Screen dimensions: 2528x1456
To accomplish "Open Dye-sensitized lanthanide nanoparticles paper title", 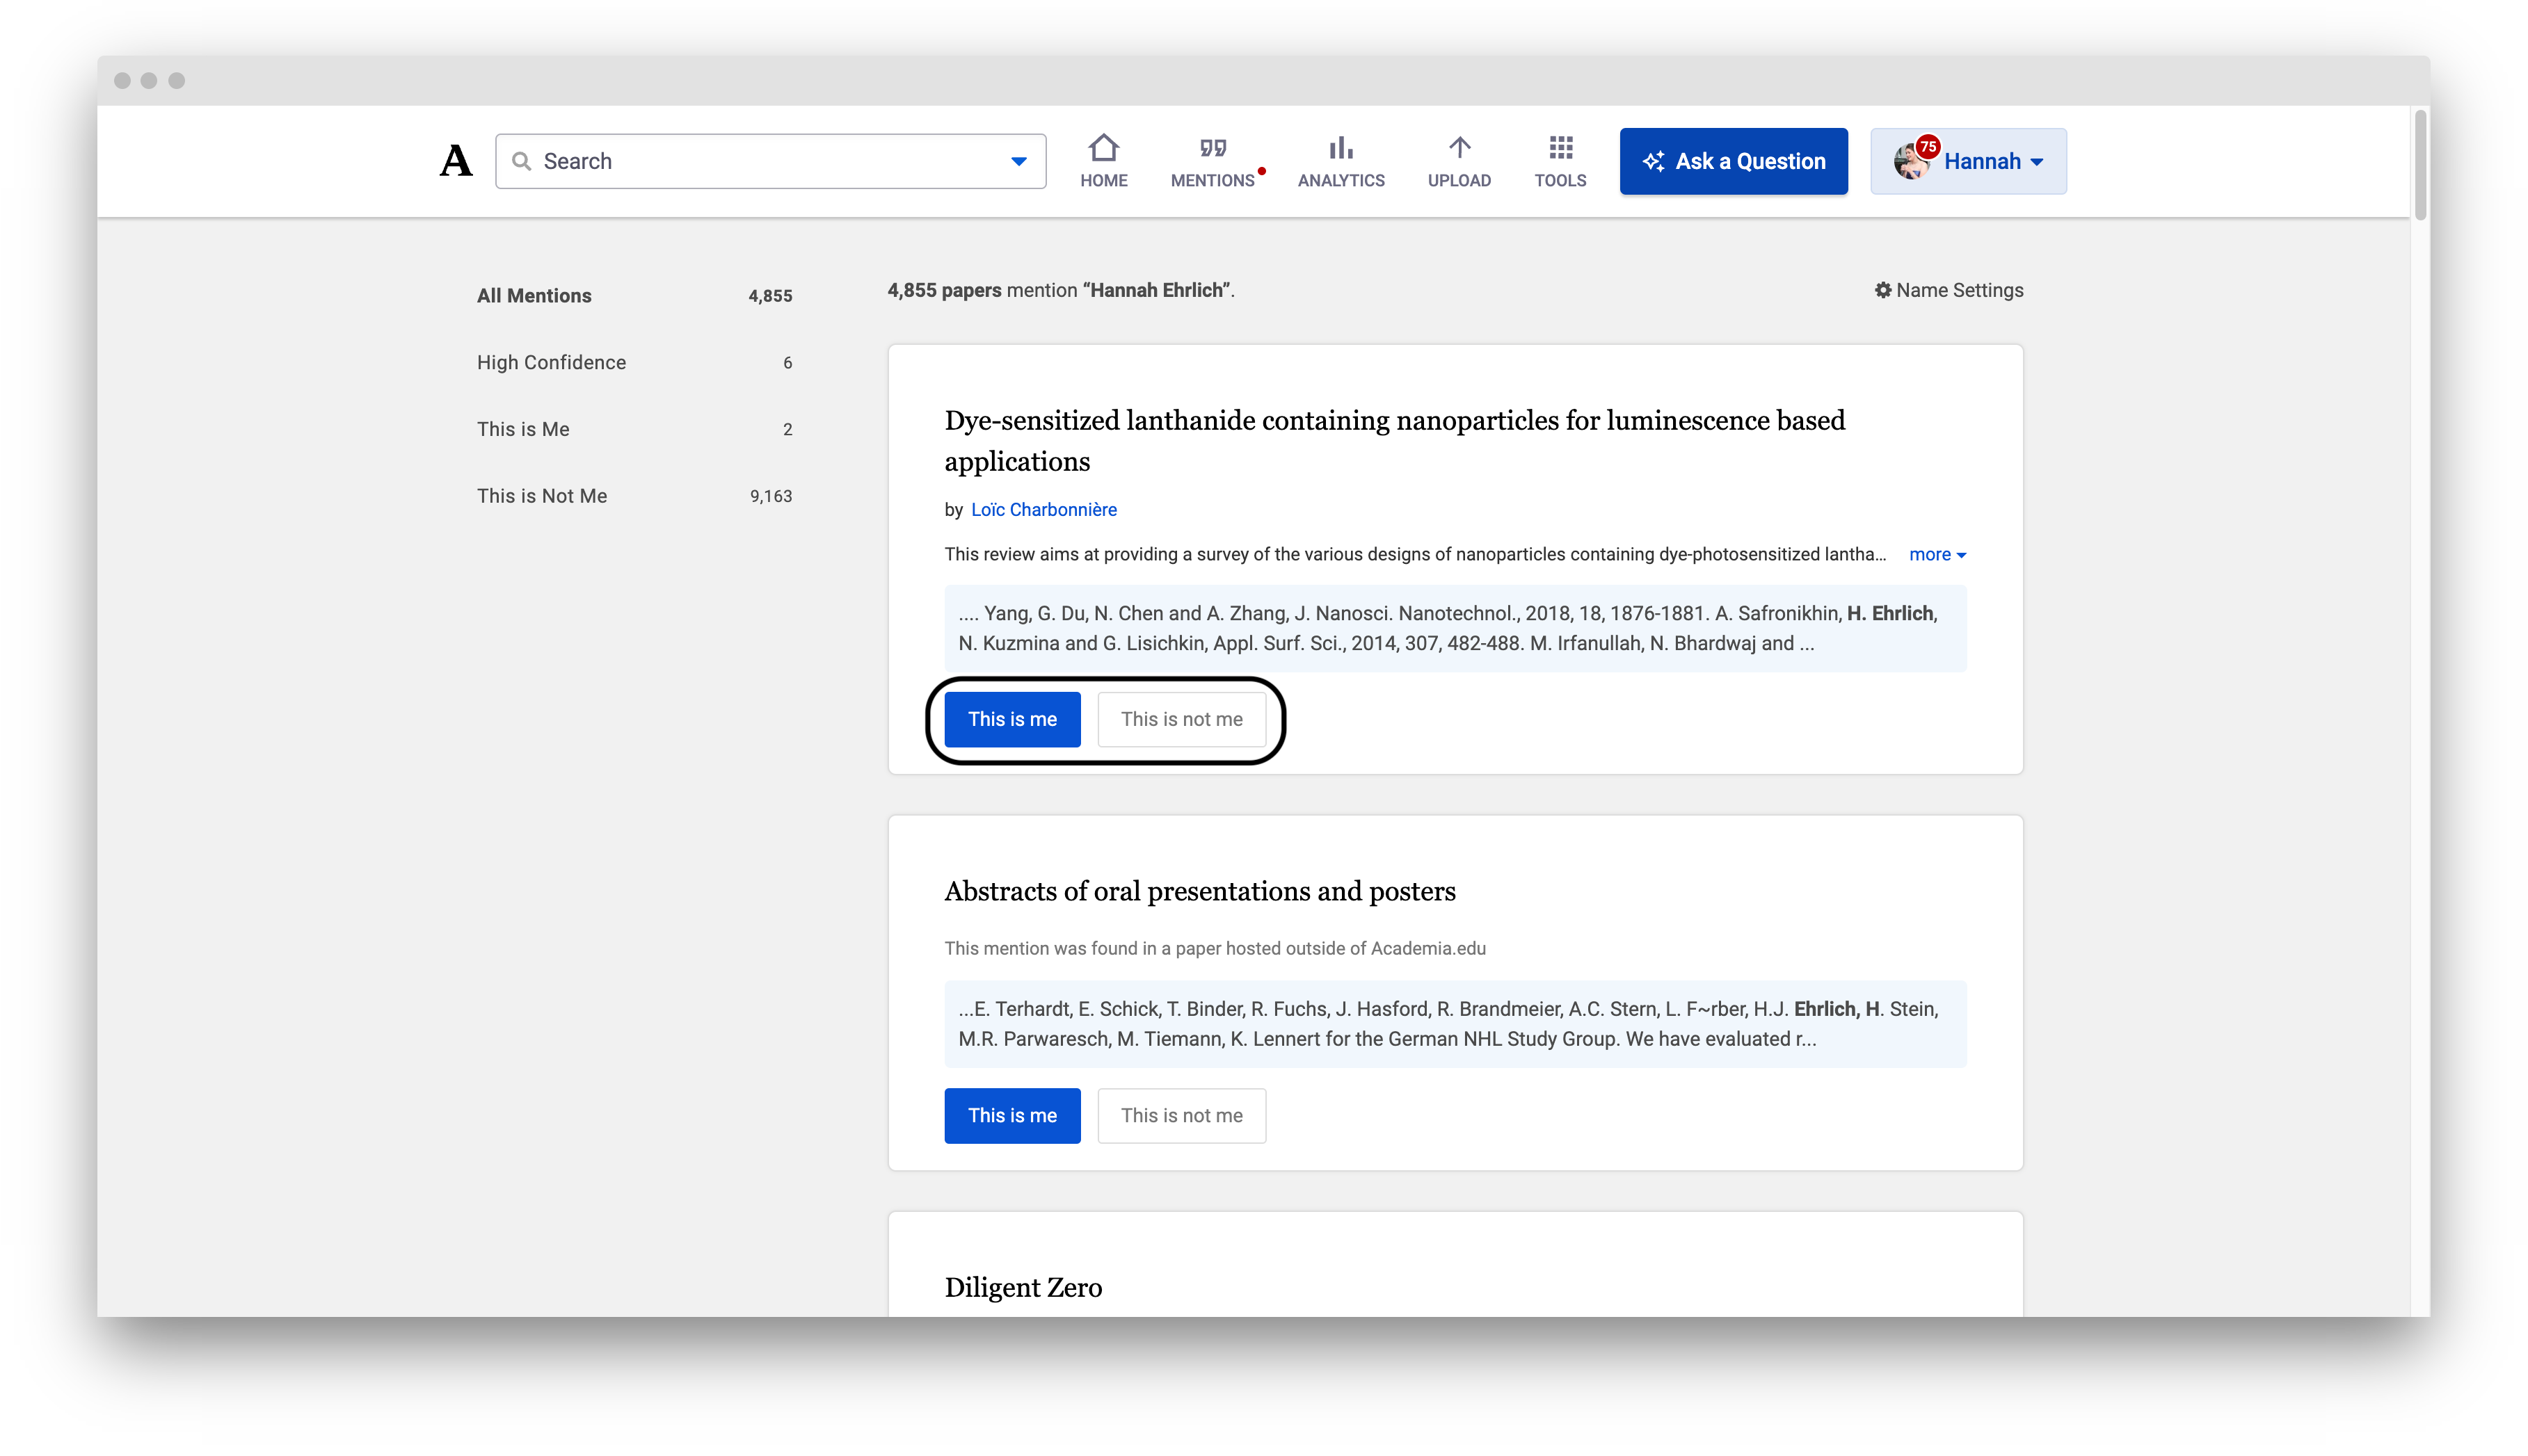I will click(1393, 440).
